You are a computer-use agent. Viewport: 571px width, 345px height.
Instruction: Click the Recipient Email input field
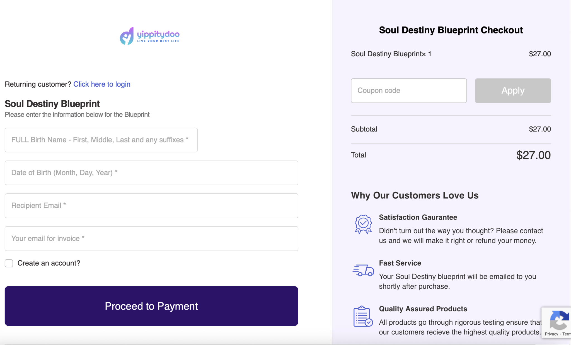(151, 205)
